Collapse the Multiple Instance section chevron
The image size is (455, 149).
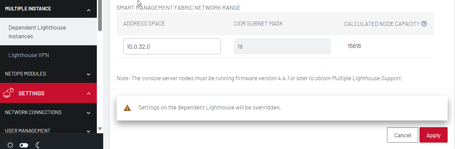88,10
